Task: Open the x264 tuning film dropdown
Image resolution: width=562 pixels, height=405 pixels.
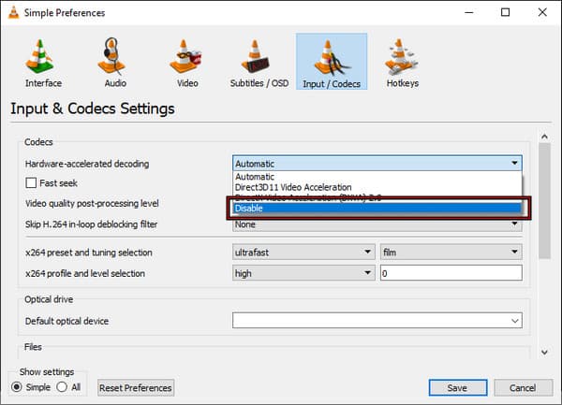Action: pos(451,253)
